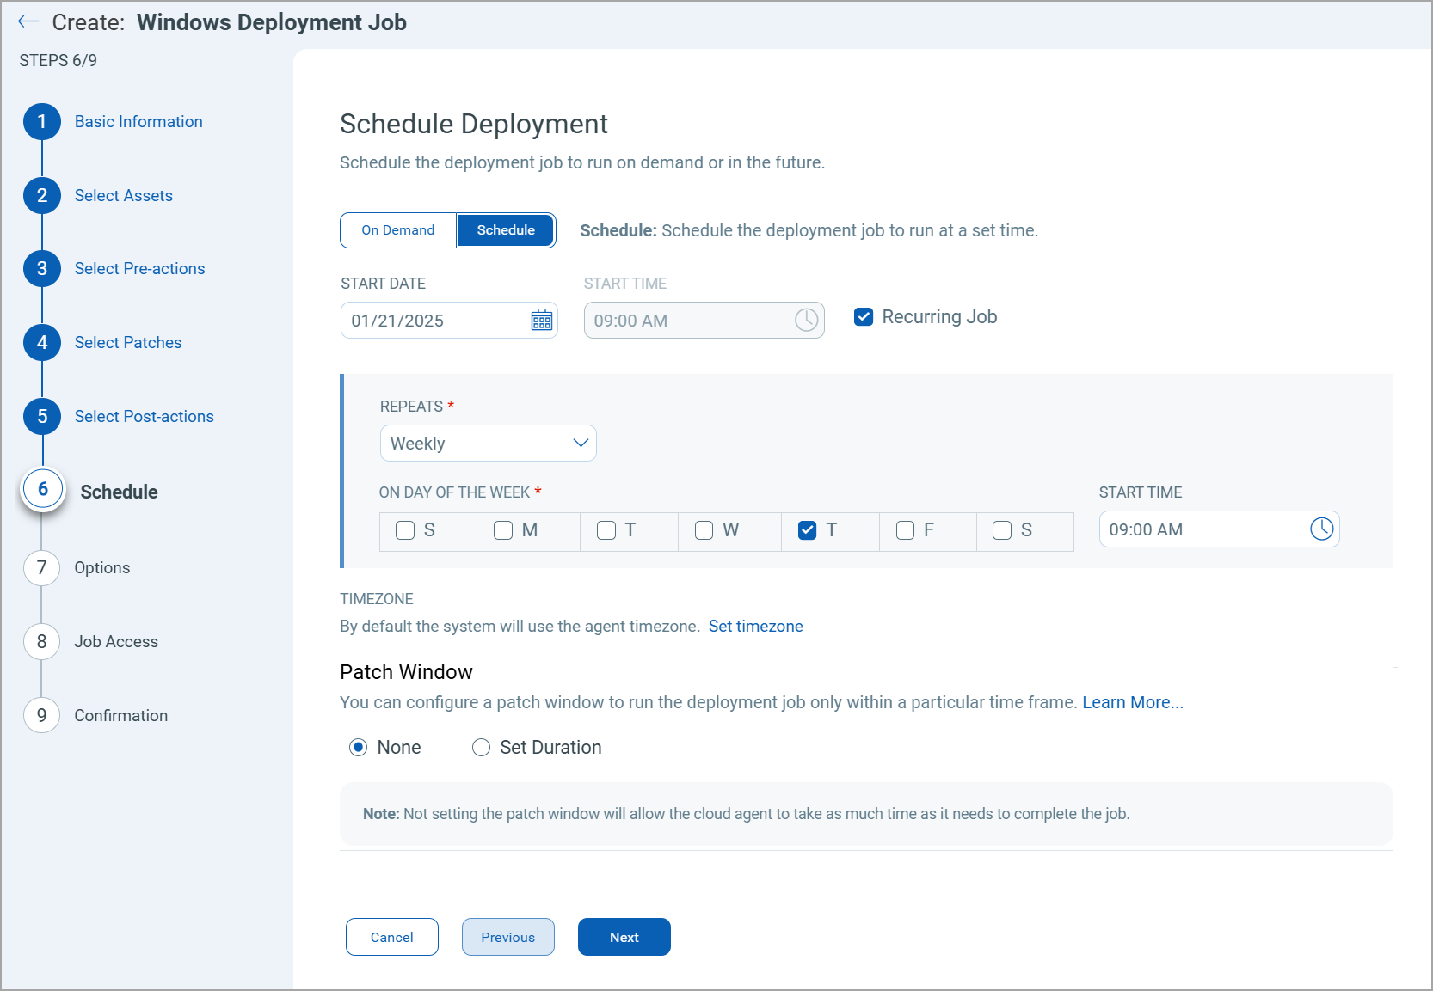Enable the Friday (F) day checkbox
The height and width of the screenshot is (991, 1433).
(905, 530)
